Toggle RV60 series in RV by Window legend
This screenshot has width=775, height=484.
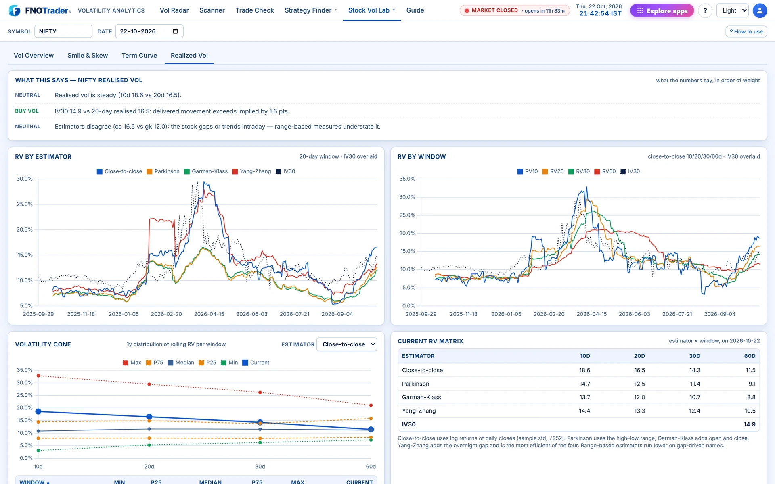605,171
